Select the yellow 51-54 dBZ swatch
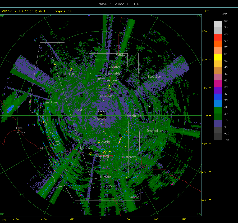The image size is (238, 223). pos(218,57)
